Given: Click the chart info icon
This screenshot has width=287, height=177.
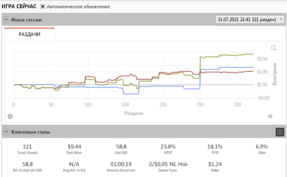Looking at the screenshot, I should click(x=271, y=116).
